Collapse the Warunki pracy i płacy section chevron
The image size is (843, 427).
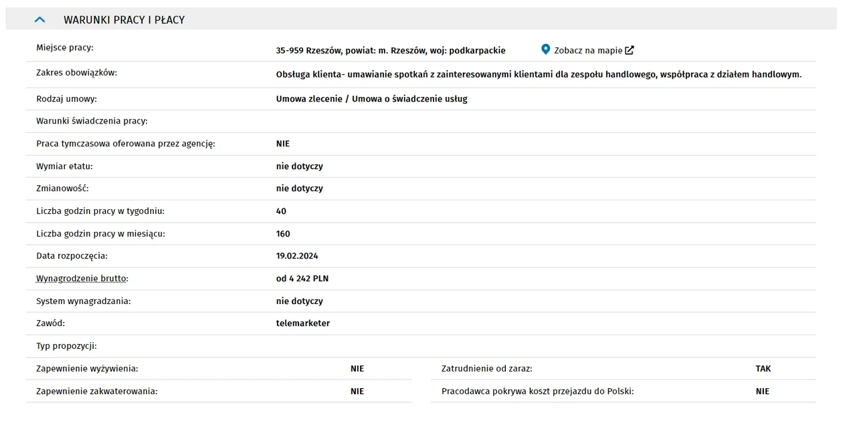(39, 20)
